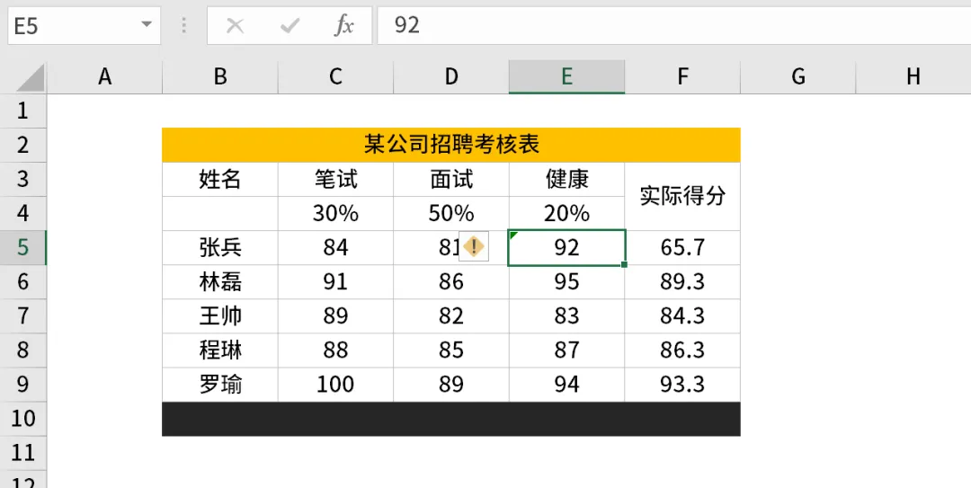Screen dimensions: 971x488
Task: Click cell D8 with value 85
Action: (x=450, y=350)
